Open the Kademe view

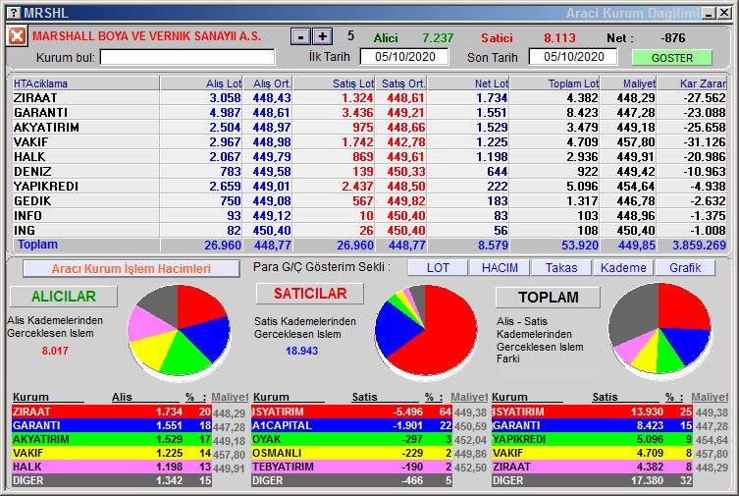point(623,268)
